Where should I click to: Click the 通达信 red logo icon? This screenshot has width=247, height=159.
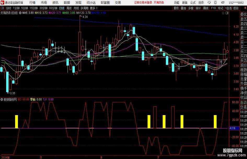pos(2,3)
